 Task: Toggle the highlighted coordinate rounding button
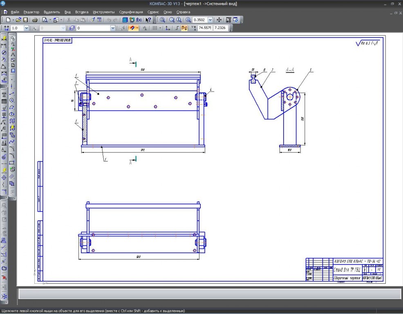tap(184, 28)
